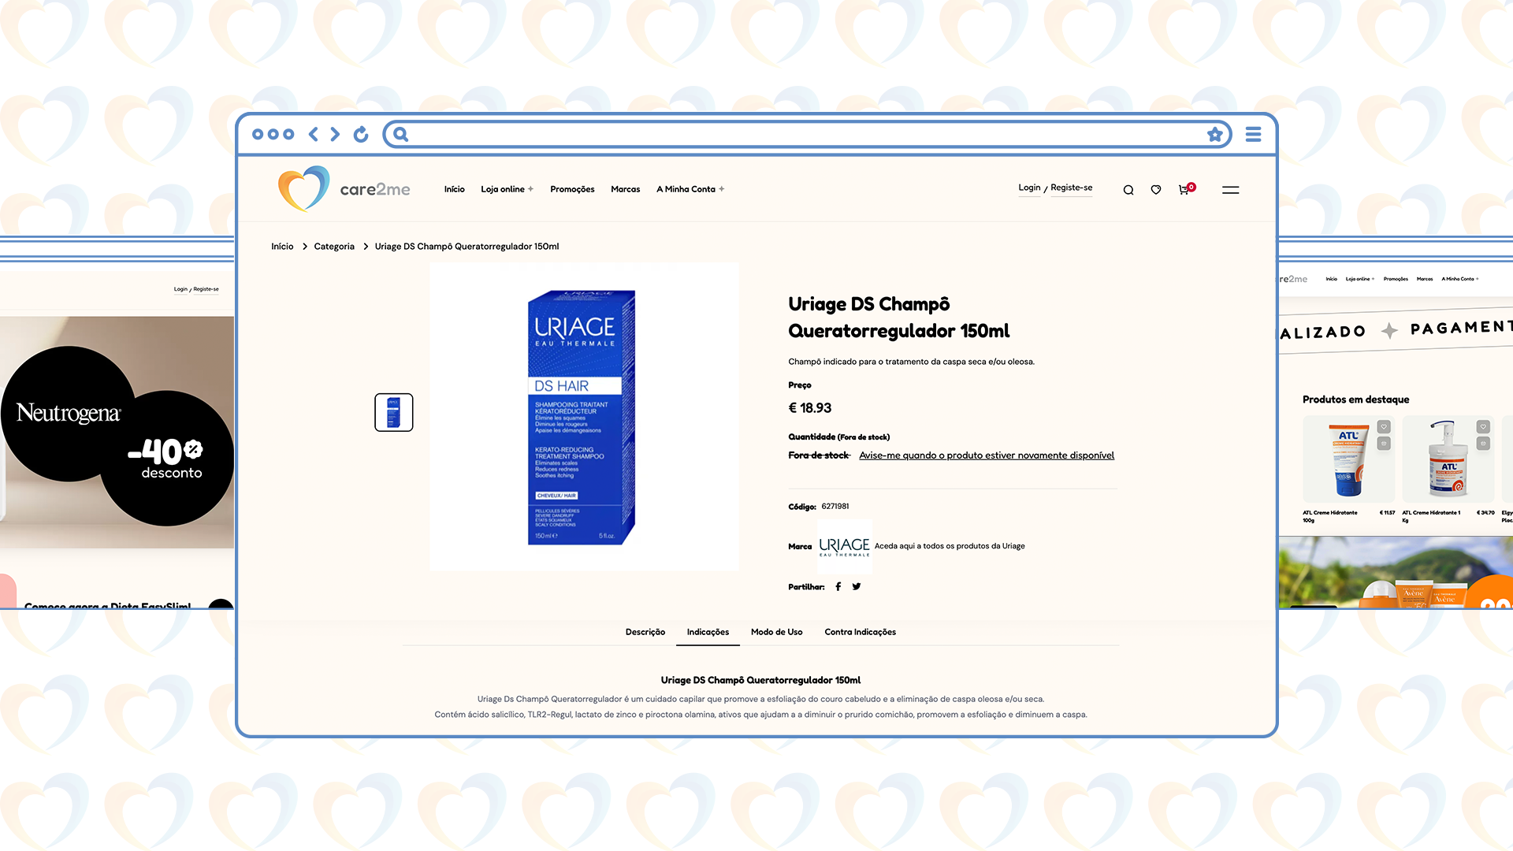Viewport: 1513px width, 851px height.
Task: Open Marcas in main navigation
Action: pyautogui.click(x=625, y=189)
